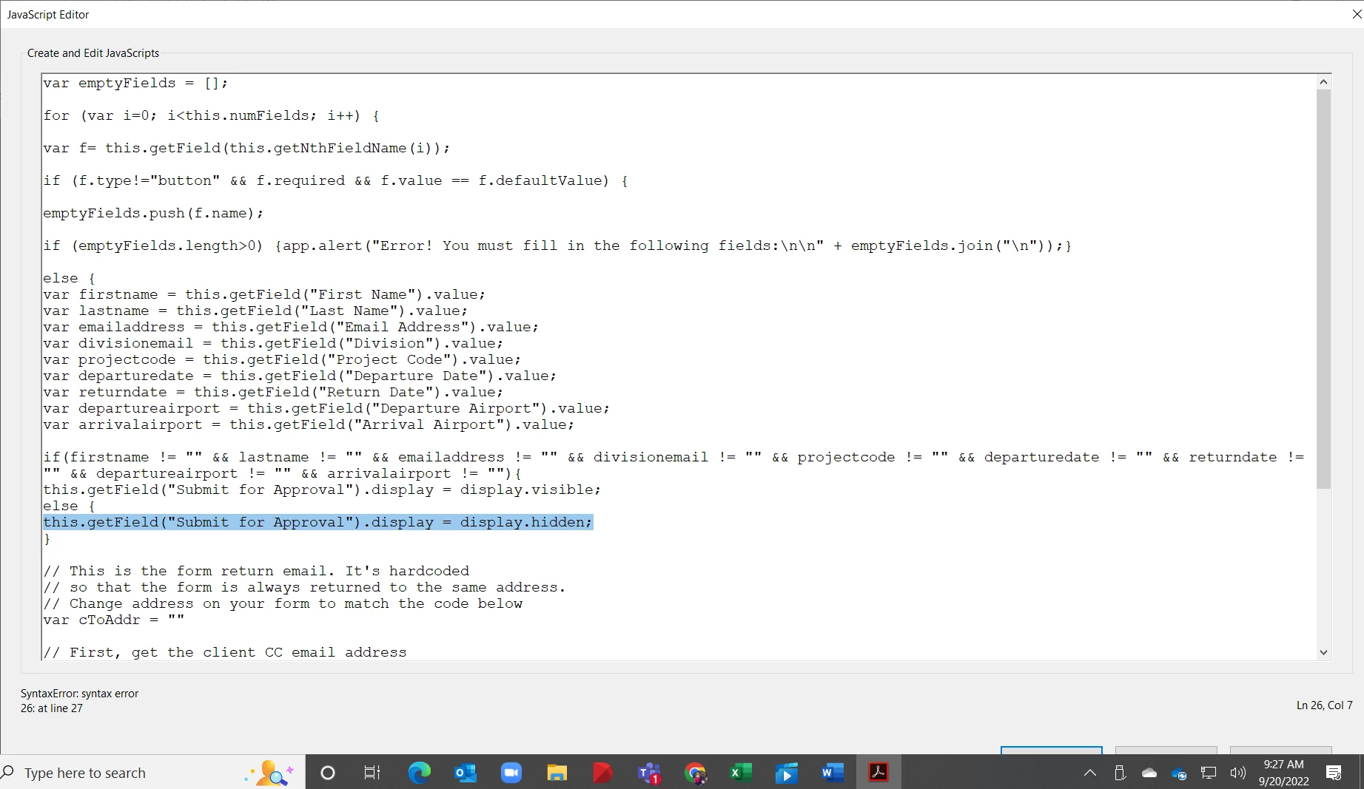Open Zoom from the taskbar
This screenshot has width=1364, height=789.
coord(511,773)
